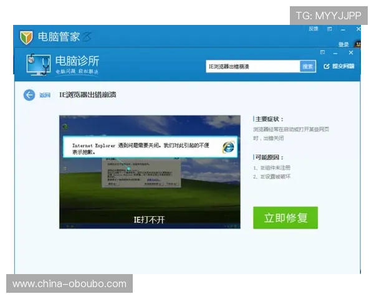The height and width of the screenshot is (299, 374).
Task: Click the Internet Explorer logo in preview
Action: [228, 147]
